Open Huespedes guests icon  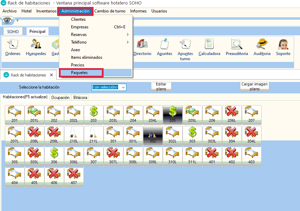click(x=36, y=44)
